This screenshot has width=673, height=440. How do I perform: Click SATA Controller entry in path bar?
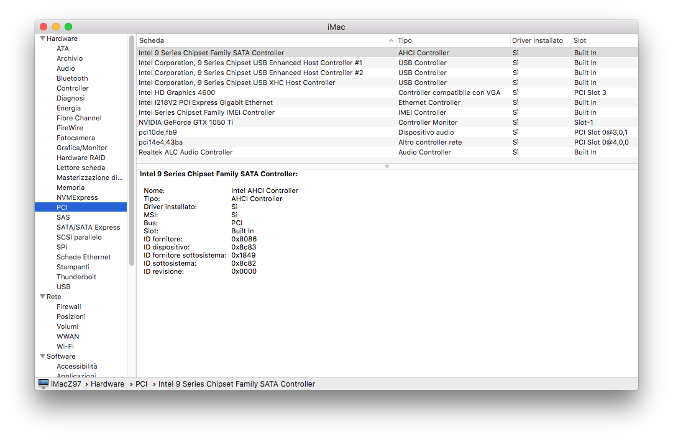click(x=237, y=384)
